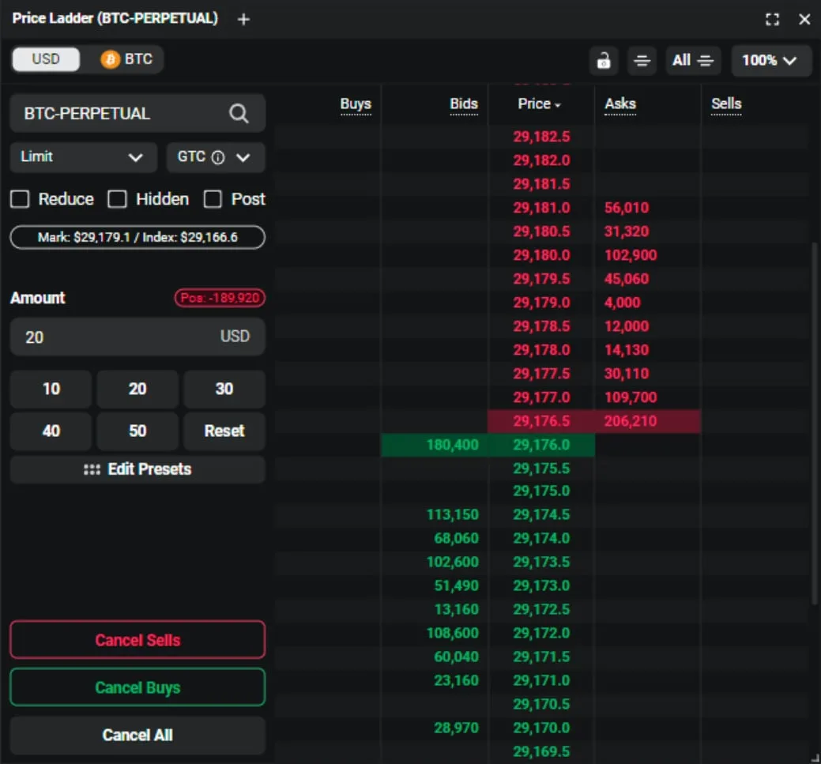Click the best bid price 29,176.0
This screenshot has height=764, width=821.
point(541,445)
